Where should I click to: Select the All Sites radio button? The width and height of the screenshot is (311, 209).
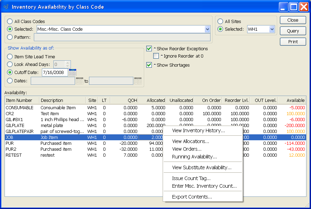(220, 21)
